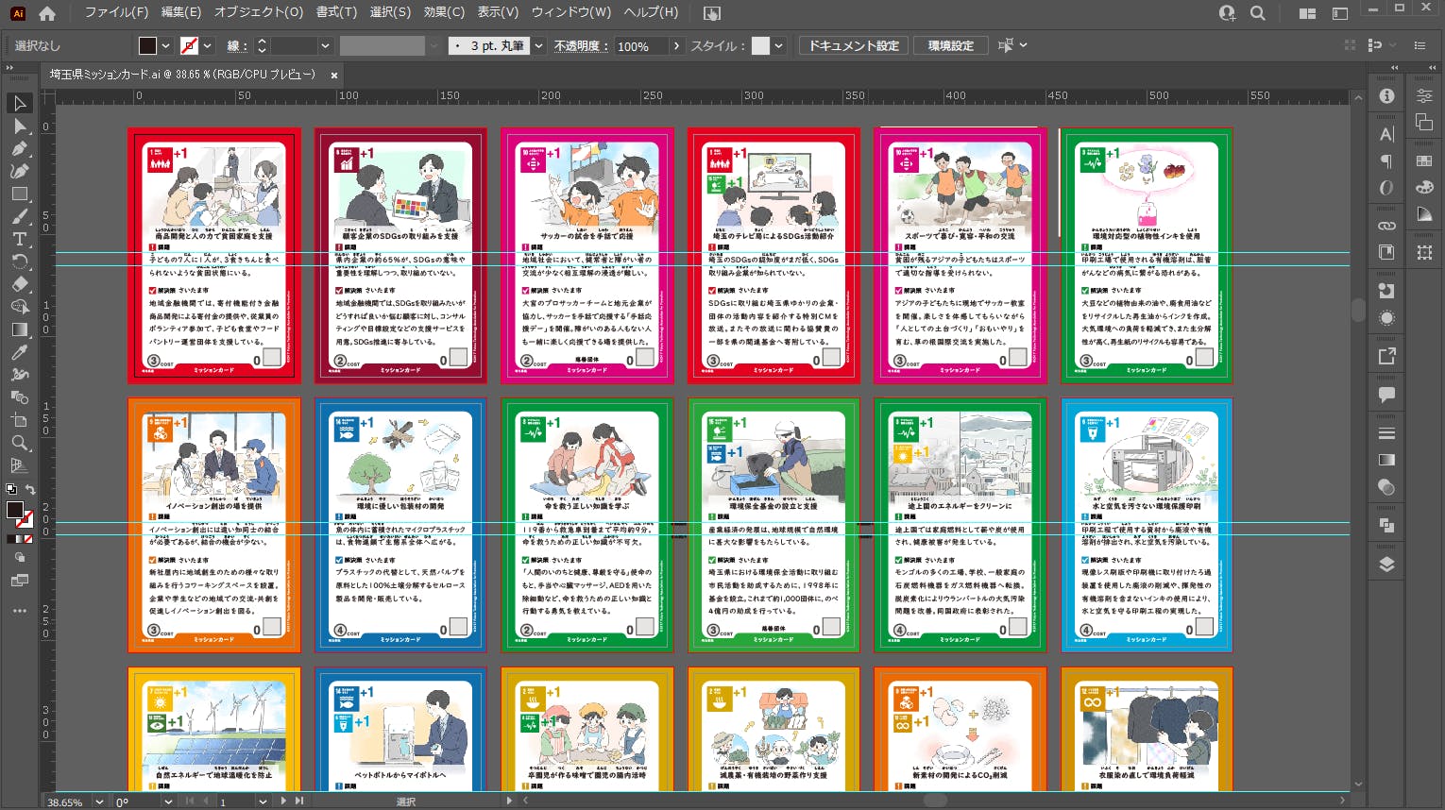Select the Type tool in toolbar

(19, 239)
